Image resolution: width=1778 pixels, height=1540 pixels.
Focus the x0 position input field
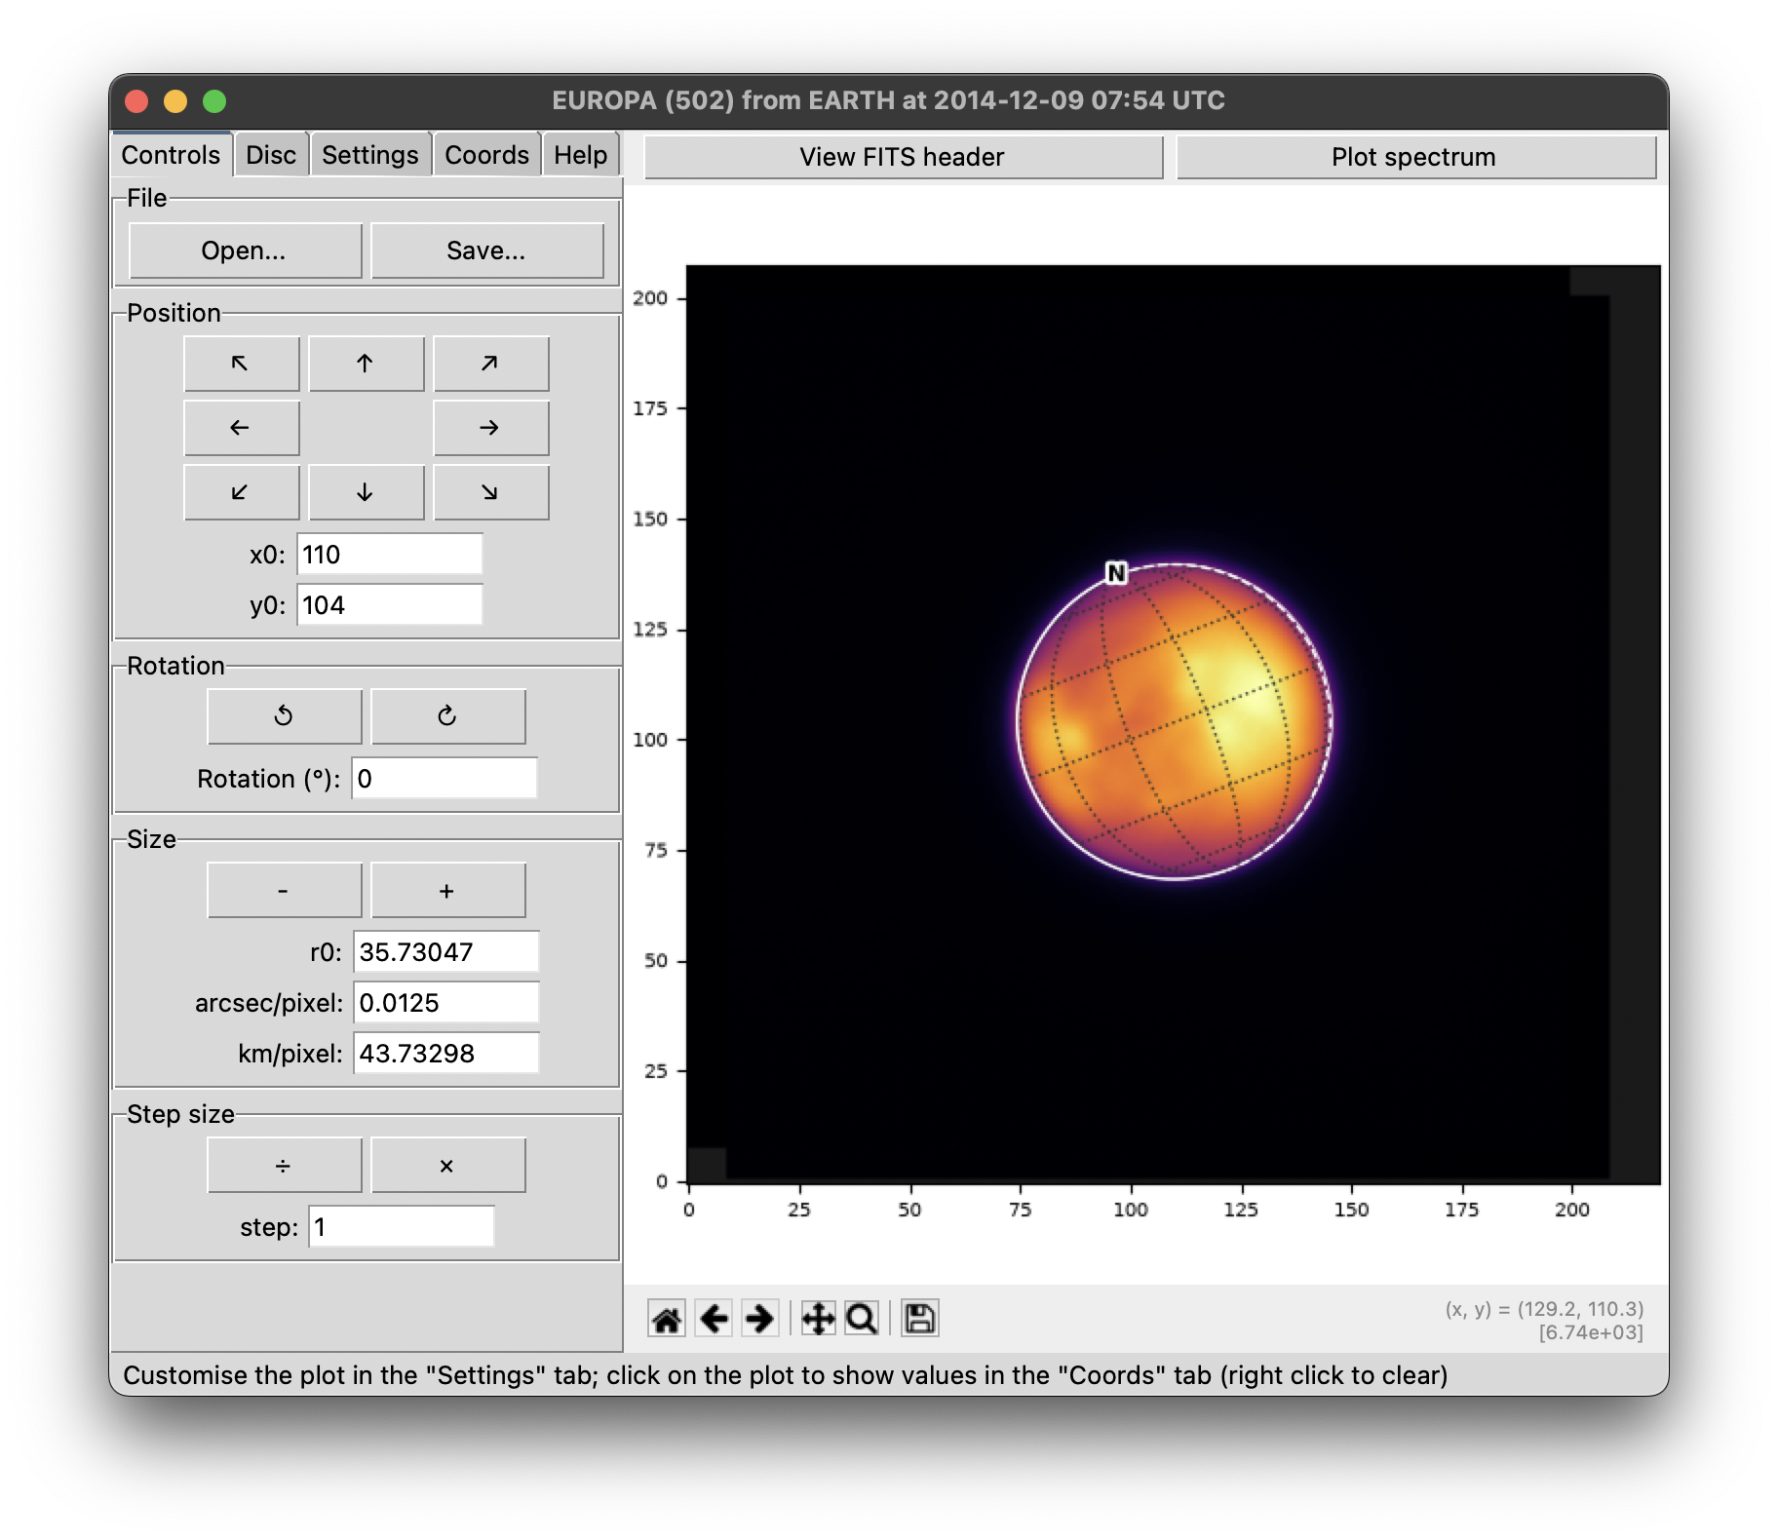pyautogui.click(x=390, y=555)
